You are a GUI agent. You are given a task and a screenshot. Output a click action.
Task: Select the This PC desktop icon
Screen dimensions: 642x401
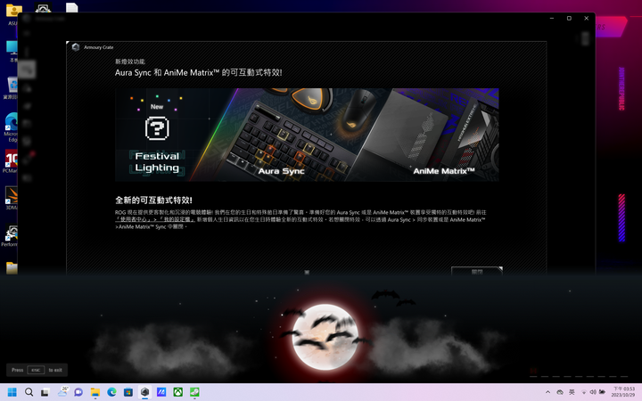pyautogui.click(x=12, y=51)
